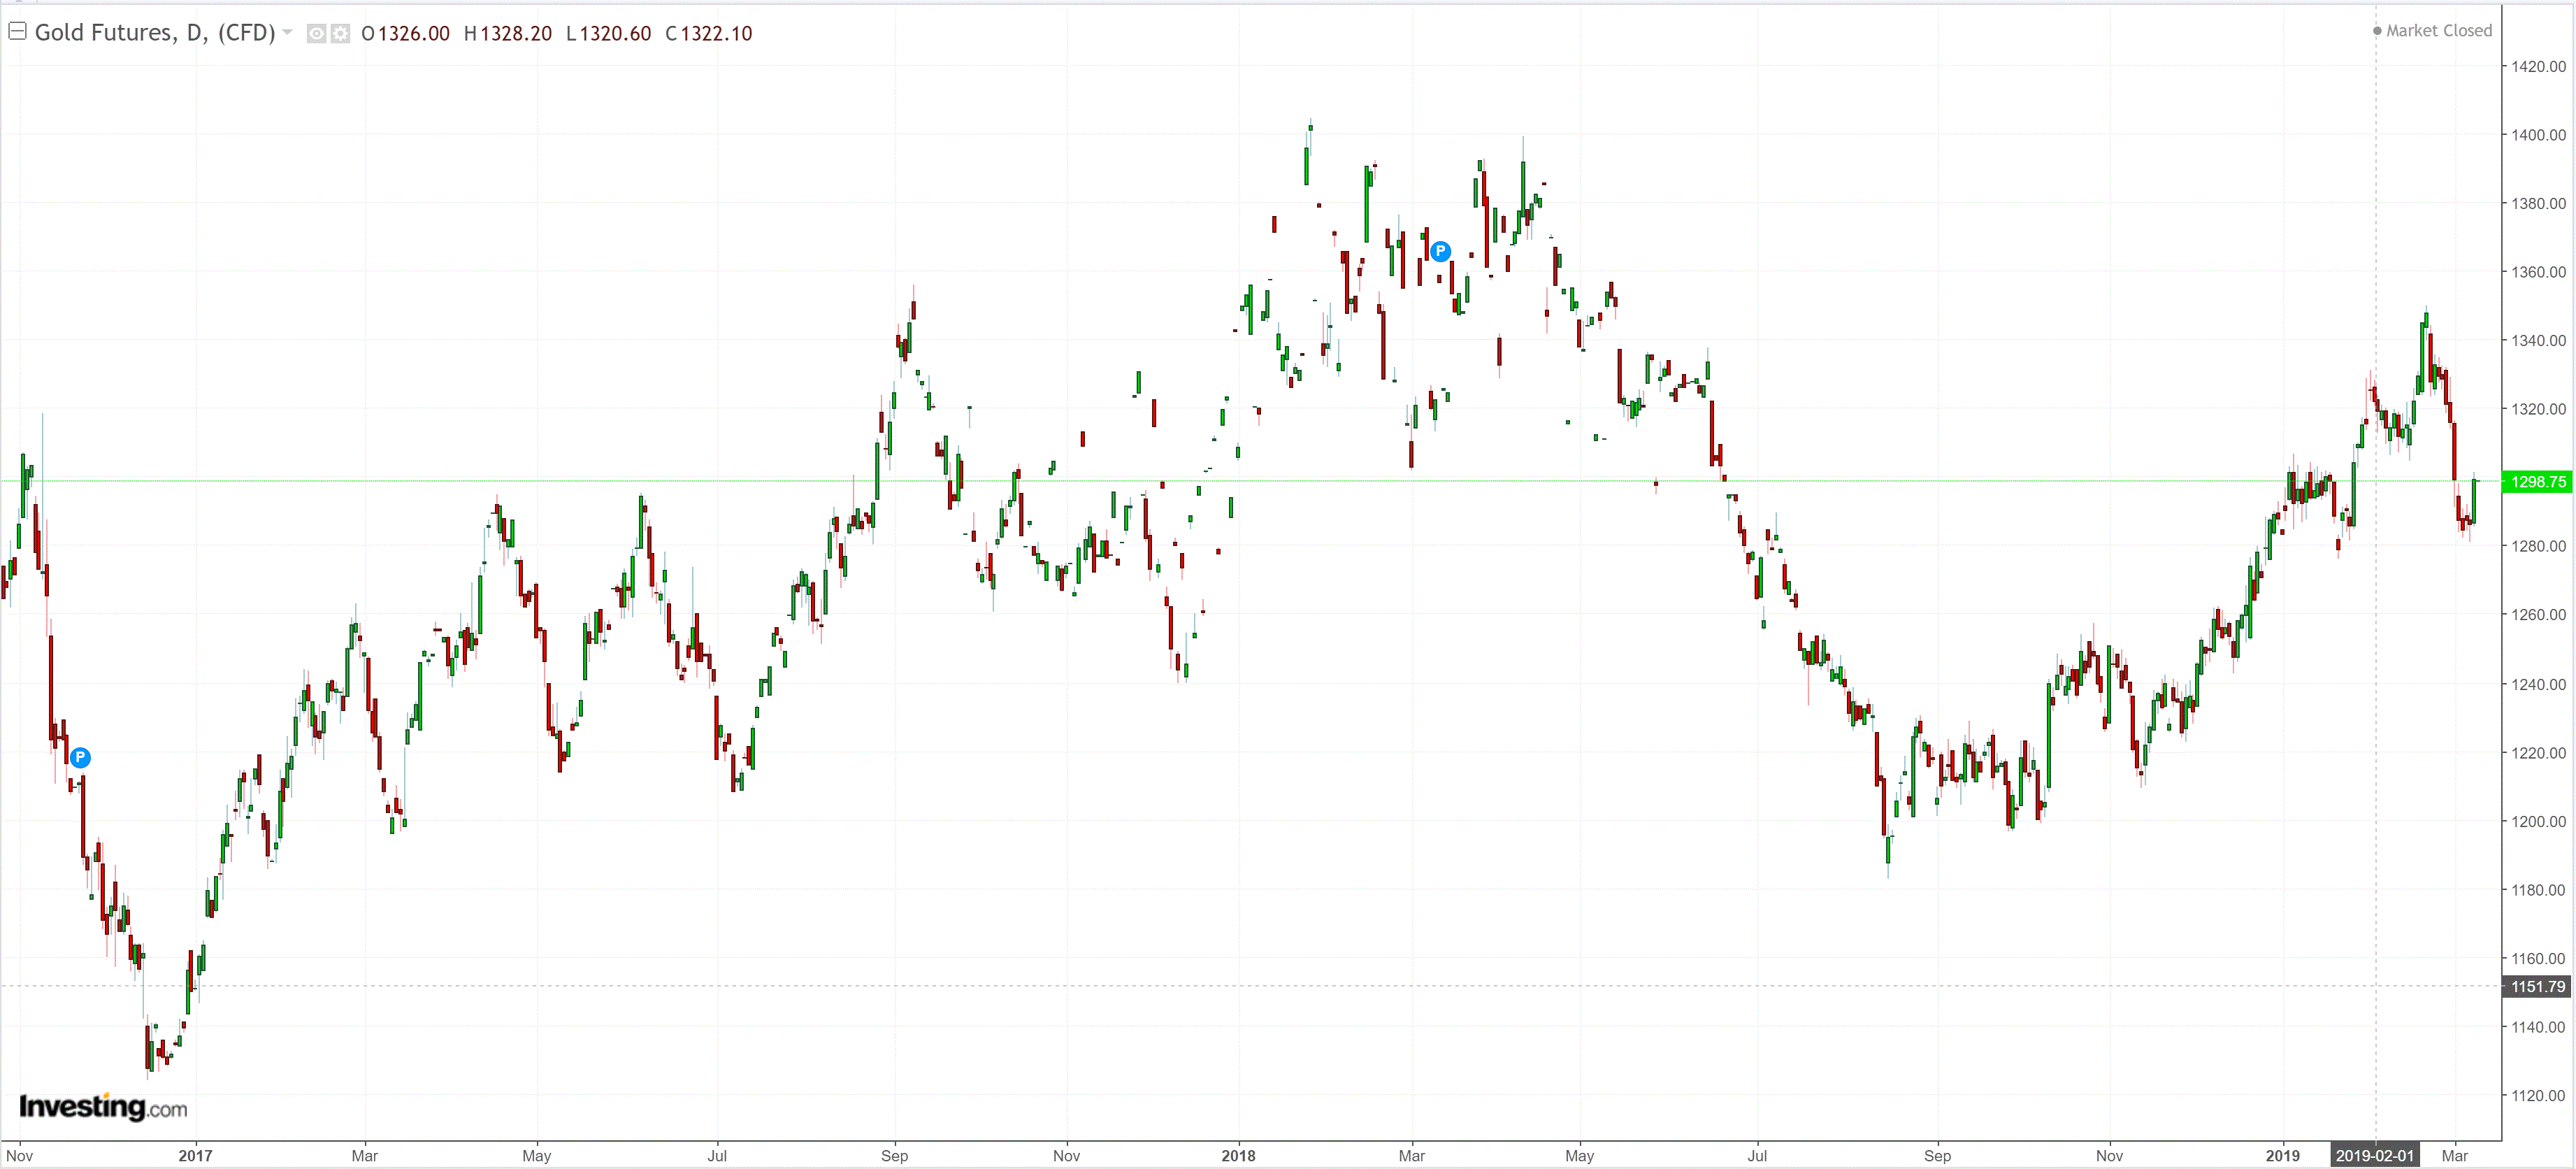The height and width of the screenshot is (1169, 2576).
Task: Toggle Gold Futures series visibility eye icon
Action: click(316, 34)
